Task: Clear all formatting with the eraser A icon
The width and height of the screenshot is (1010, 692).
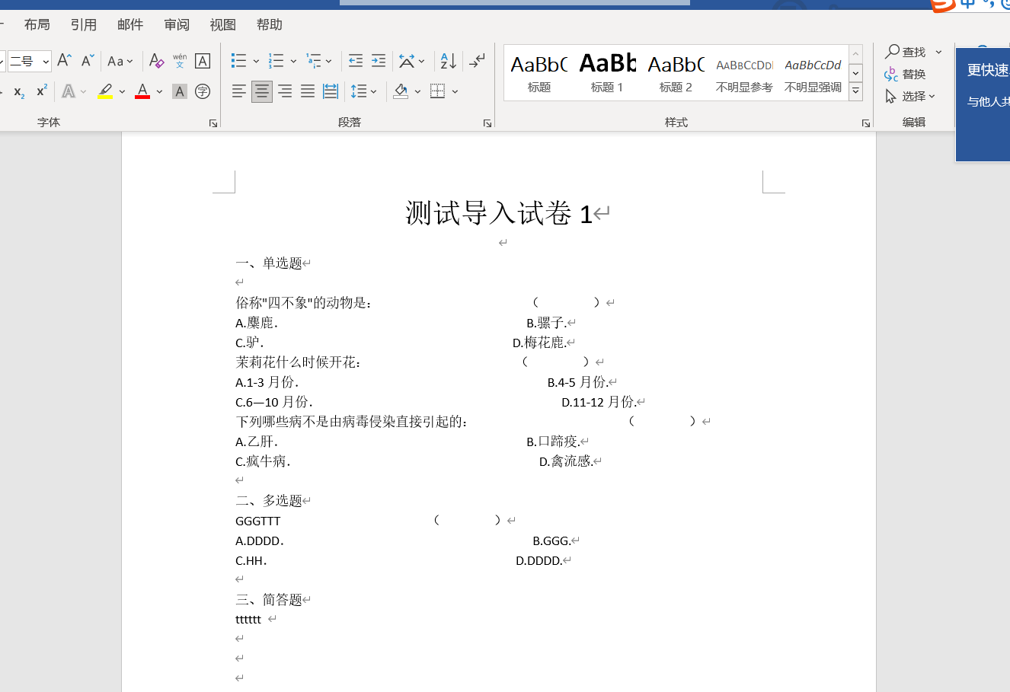Action: pyautogui.click(x=157, y=61)
